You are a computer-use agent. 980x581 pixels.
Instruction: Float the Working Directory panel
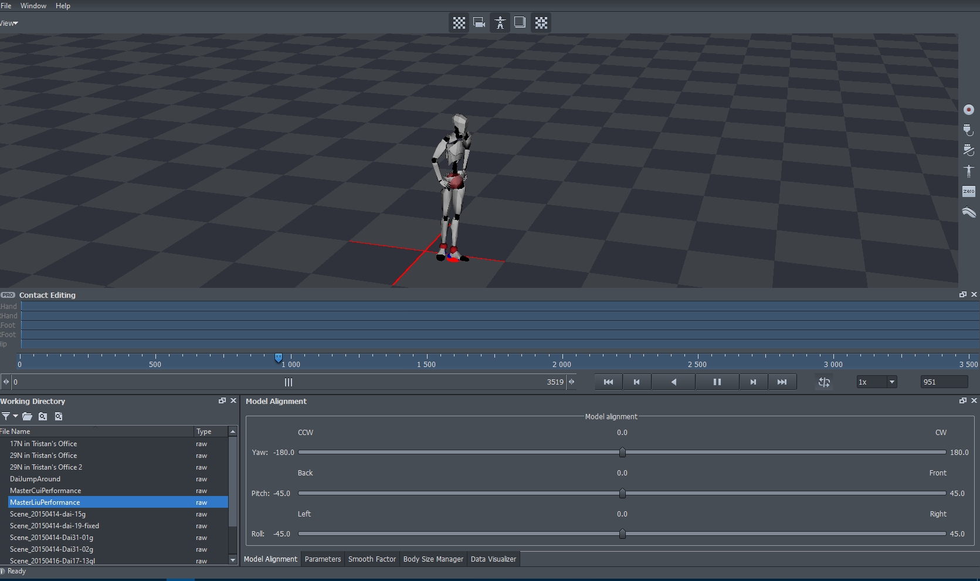pos(222,400)
